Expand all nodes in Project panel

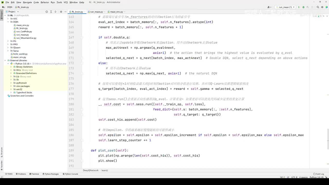[51, 12]
